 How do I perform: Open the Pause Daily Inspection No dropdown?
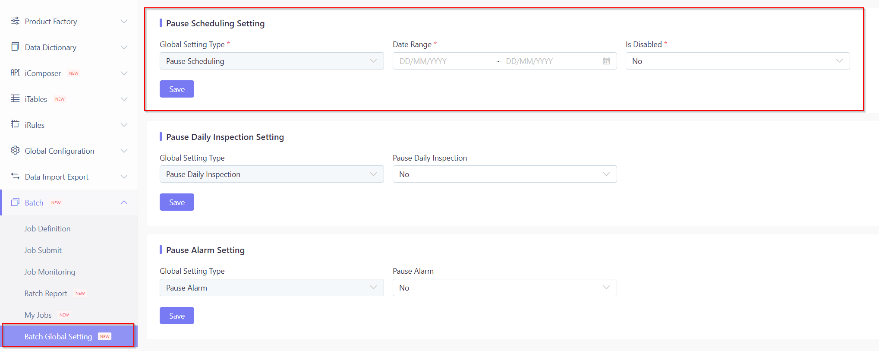504,174
